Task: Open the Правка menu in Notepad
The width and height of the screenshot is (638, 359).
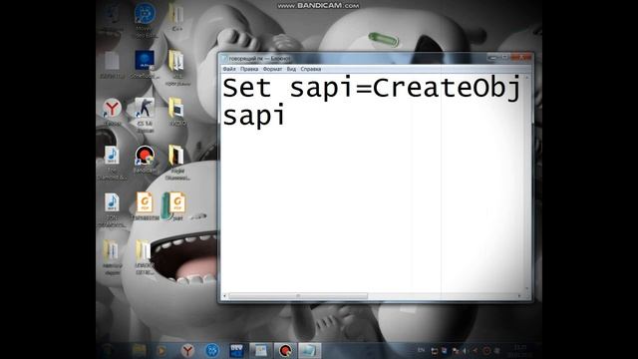Action: (249, 69)
